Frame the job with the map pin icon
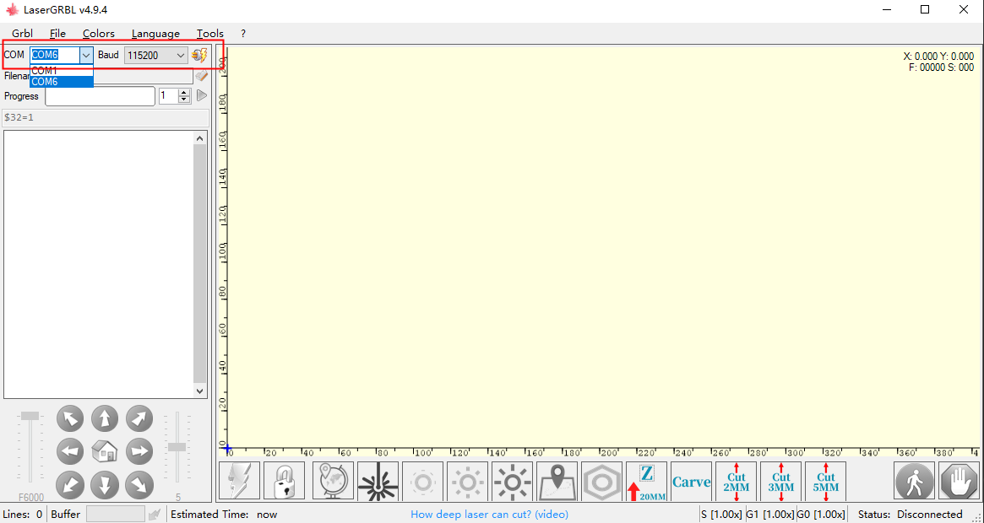 pyautogui.click(x=557, y=481)
